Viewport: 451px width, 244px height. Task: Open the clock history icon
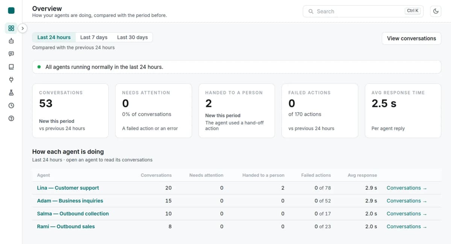pyautogui.click(x=11, y=105)
